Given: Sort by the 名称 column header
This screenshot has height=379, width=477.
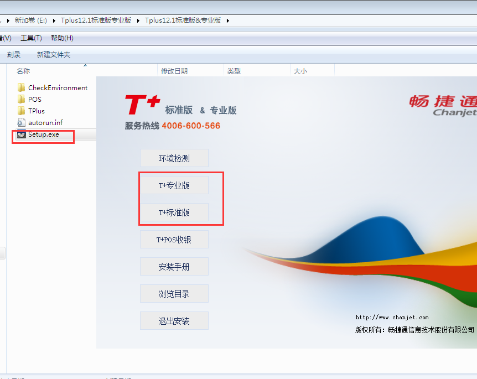Looking at the screenshot, I should click(23, 71).
